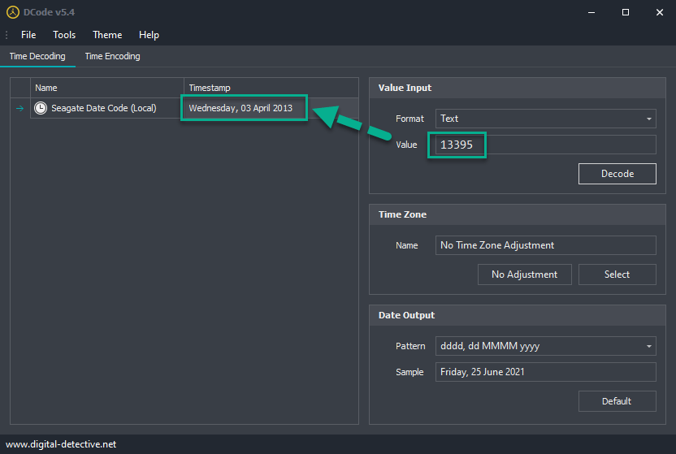The image size is (676, 454).
Task: Expand the Format dropdown arrow
Action: [x=649, y=119]
